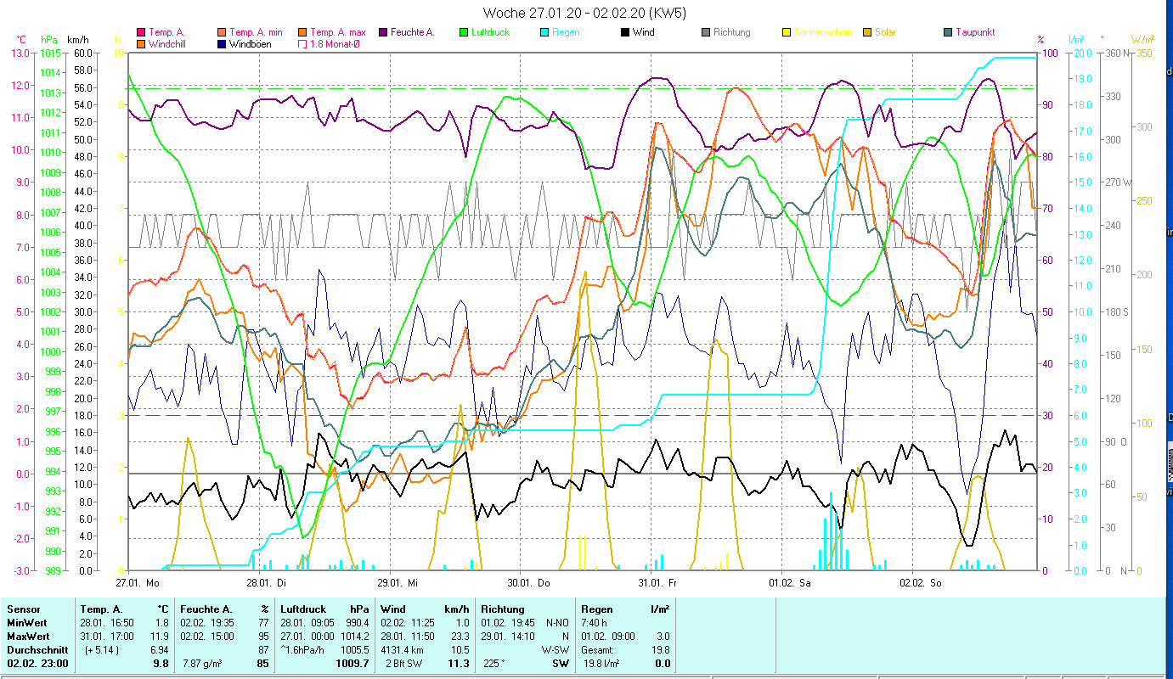1173x679 pixels.
Task: Click the sunshine duration '7:40 h'
Action: (595, 622)
